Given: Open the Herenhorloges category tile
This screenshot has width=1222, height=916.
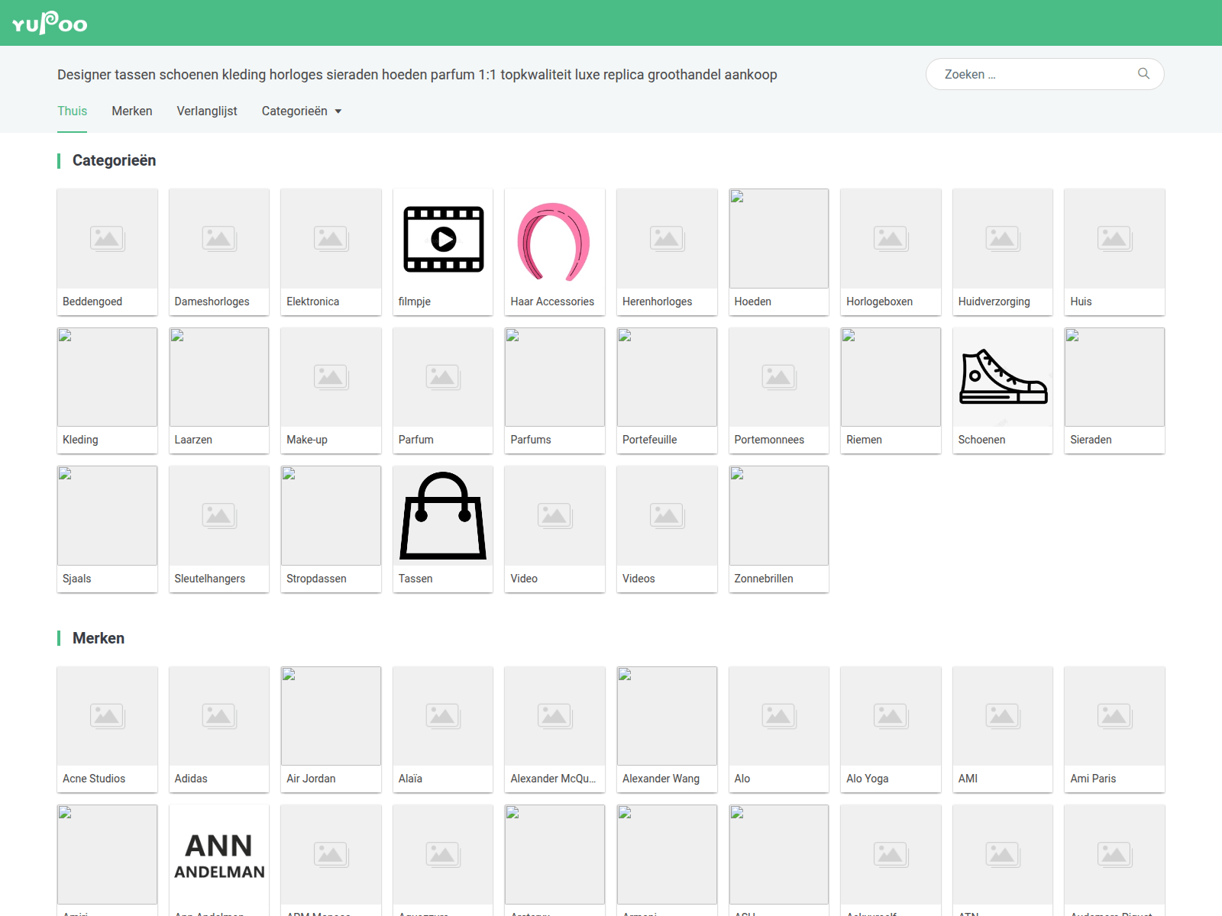Looking at the screenshot, I should click(x=667, y=252).
